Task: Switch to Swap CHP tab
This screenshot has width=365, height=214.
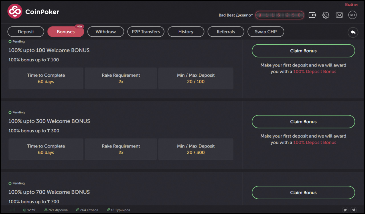Action: pos(266,32)
